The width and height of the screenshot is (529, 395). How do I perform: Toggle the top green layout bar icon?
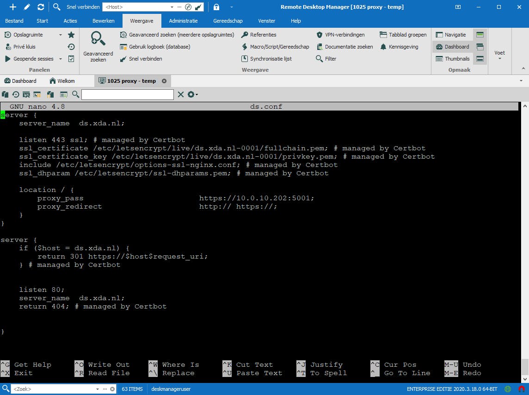point(480,35)
